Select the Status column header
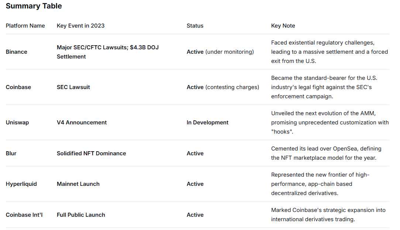400x230 pixels. pos(194,26)
